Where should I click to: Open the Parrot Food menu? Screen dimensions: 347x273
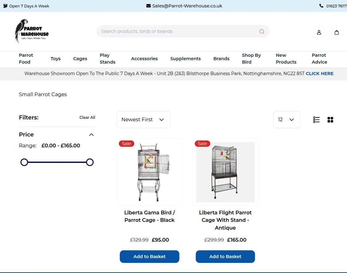click(x=26, y=59)
